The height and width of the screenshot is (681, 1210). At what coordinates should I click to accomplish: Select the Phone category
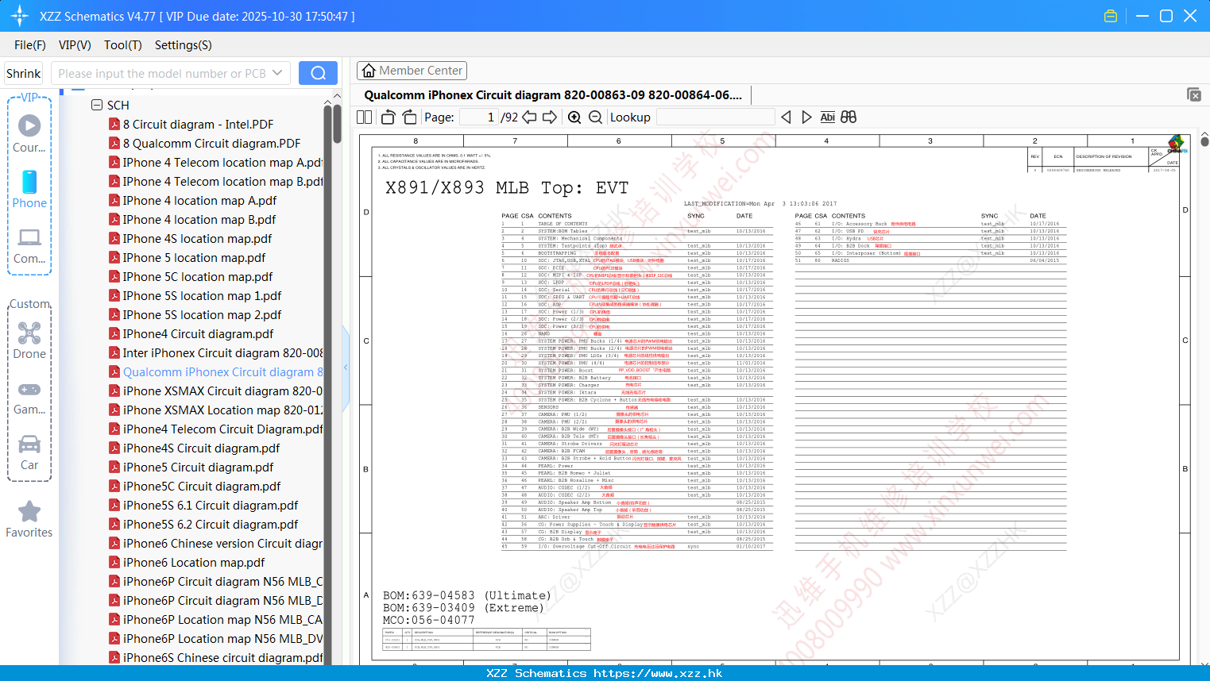point(29,189)
